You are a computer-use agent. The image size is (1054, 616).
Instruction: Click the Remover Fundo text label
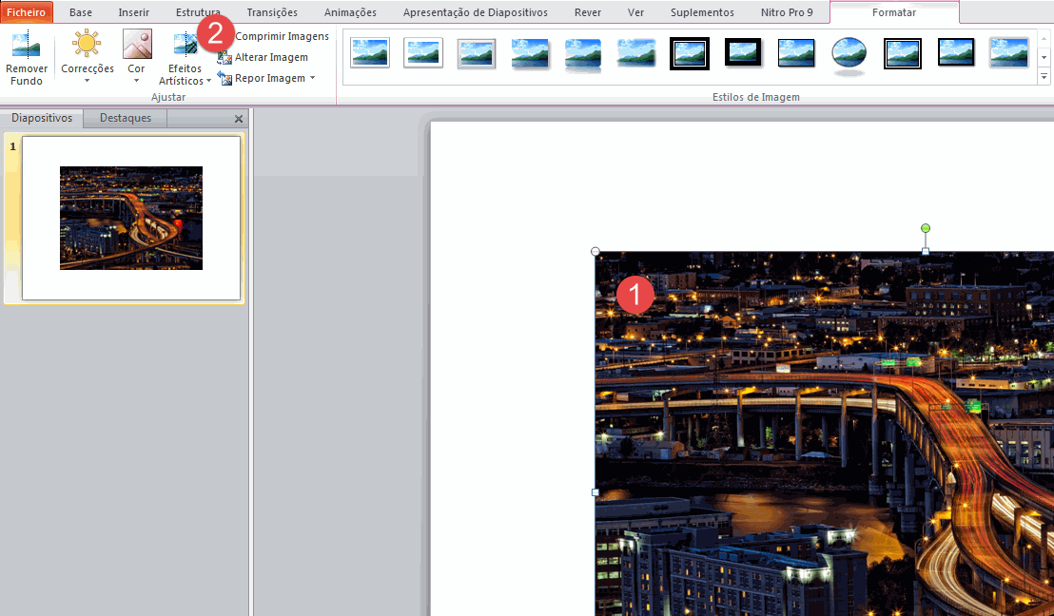(x=27, y=74)
